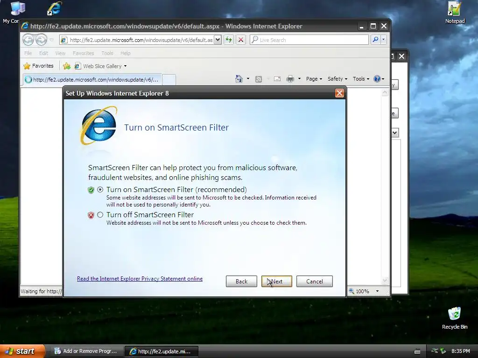Screen dimensions: 478x358
Task: Click the system tray clock 8:35 PM
Action: 461,351
